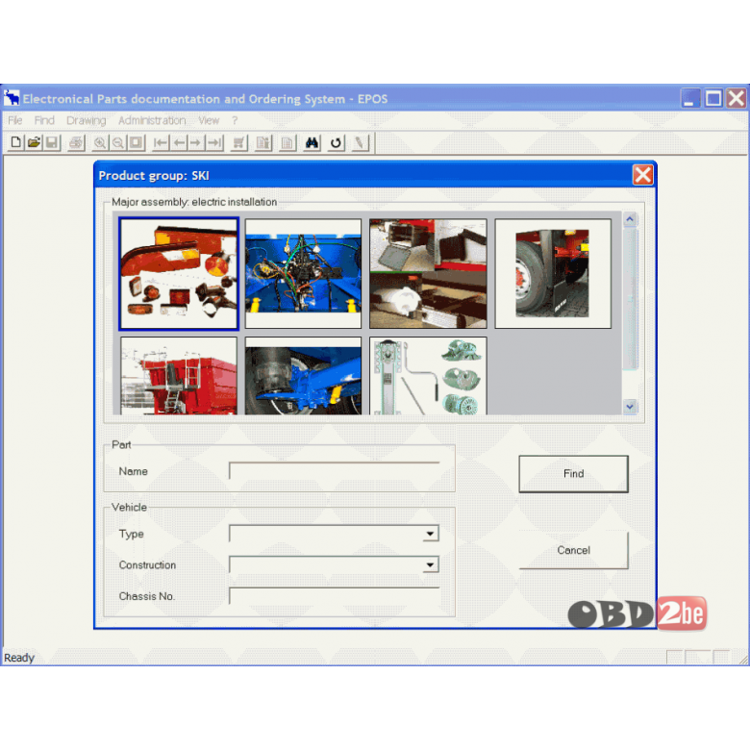
Task: Click the document copy icon left of binoculars
Action: point(287,142)
